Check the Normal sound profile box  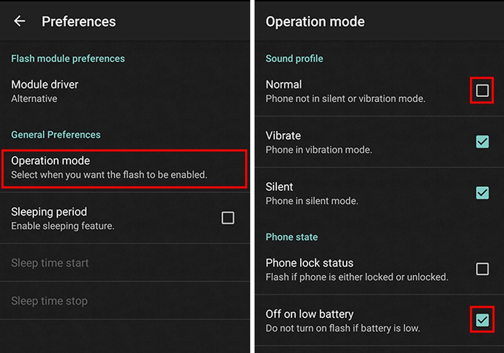click(x=482, y=91)
